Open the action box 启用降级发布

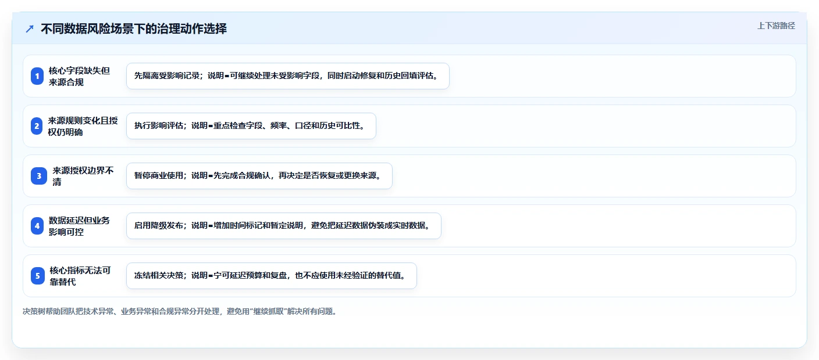pos(284,226)
